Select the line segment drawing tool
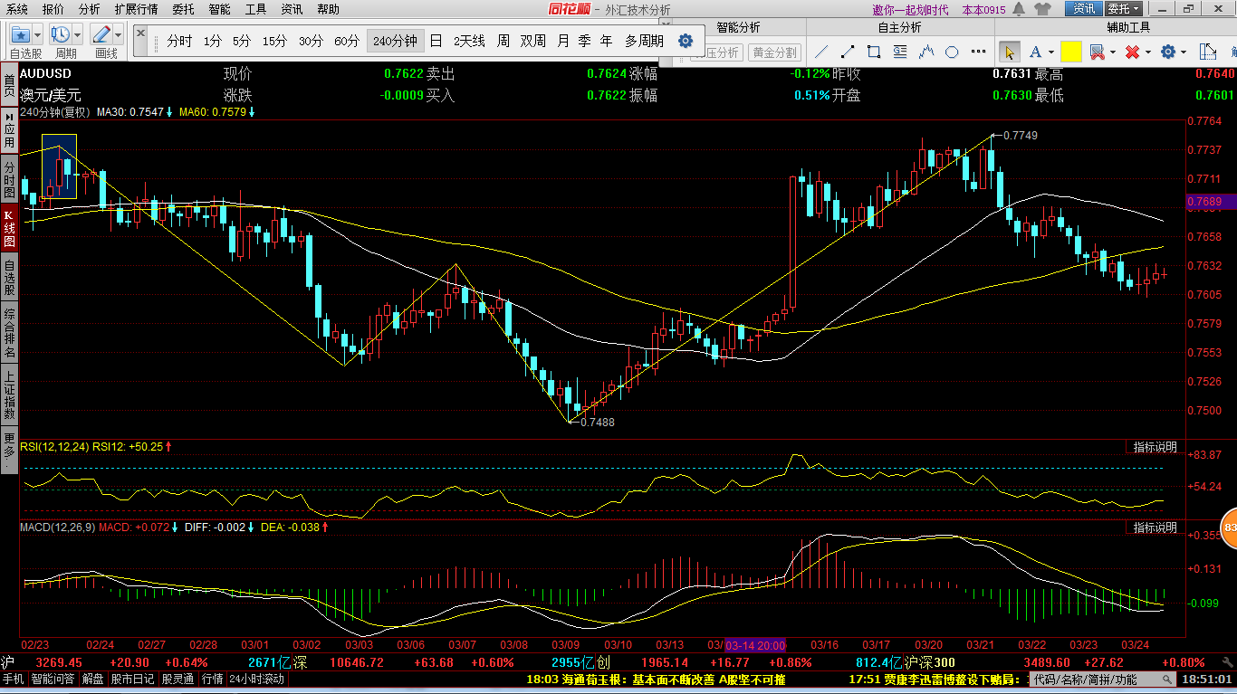 (849, 52)
